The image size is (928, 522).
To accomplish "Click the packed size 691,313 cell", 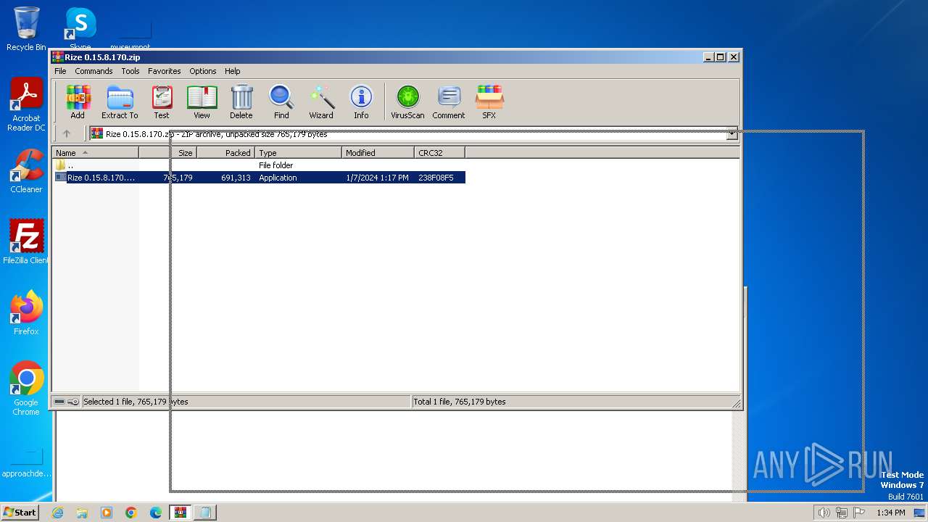I will coord(236,178).
